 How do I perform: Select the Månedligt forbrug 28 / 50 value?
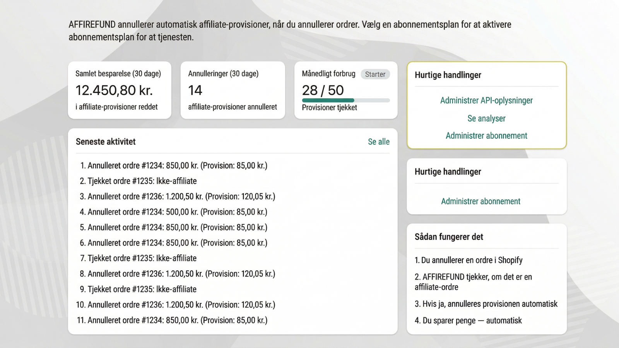point(323,90)
